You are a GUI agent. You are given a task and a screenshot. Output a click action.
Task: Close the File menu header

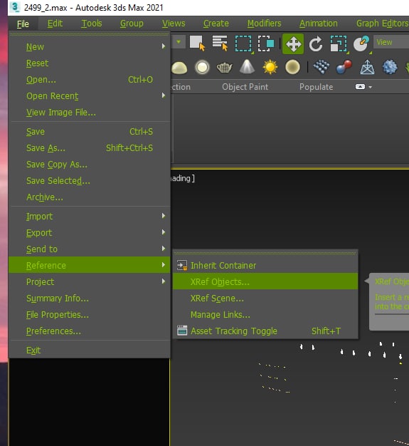click(x=23, y=24)
